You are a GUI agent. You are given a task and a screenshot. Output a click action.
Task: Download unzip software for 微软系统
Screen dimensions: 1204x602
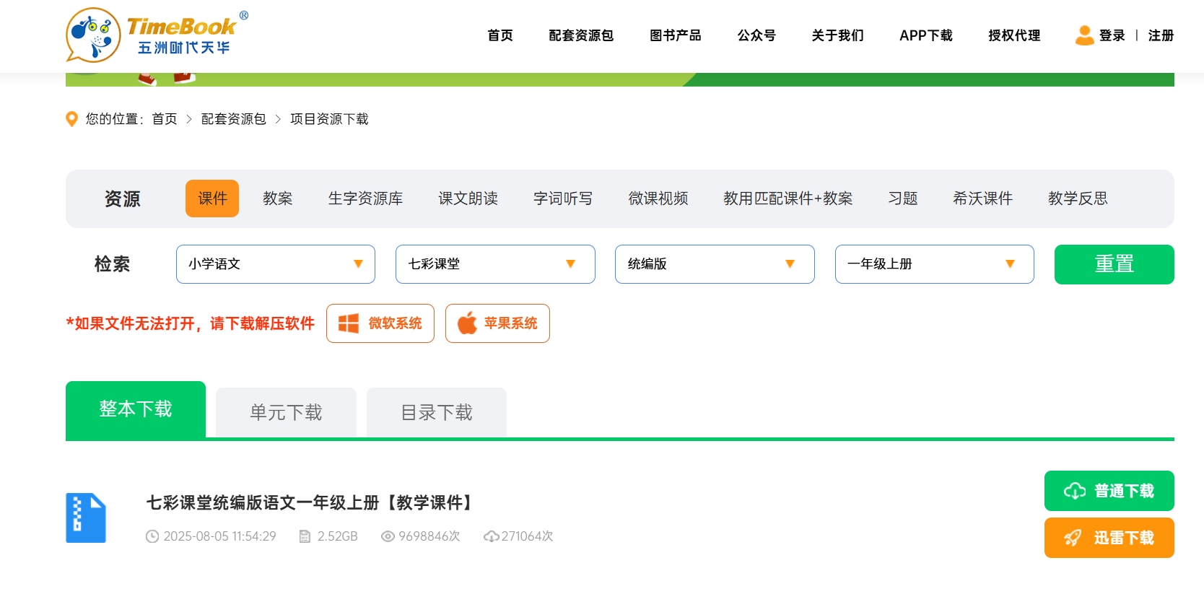click(380, 323)
